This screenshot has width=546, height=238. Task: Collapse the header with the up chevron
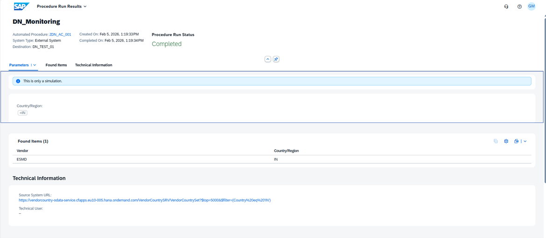[x=267, y=59]
